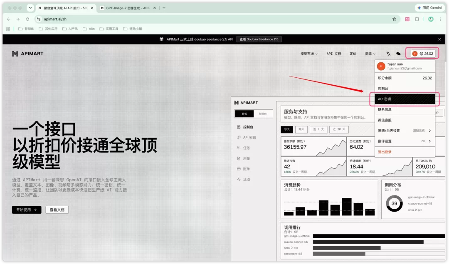The width and height of the screenshot is (449, 264).
Task: Expand 黑暗/白天设置 submenu arrow
Action: coord(430,131)
